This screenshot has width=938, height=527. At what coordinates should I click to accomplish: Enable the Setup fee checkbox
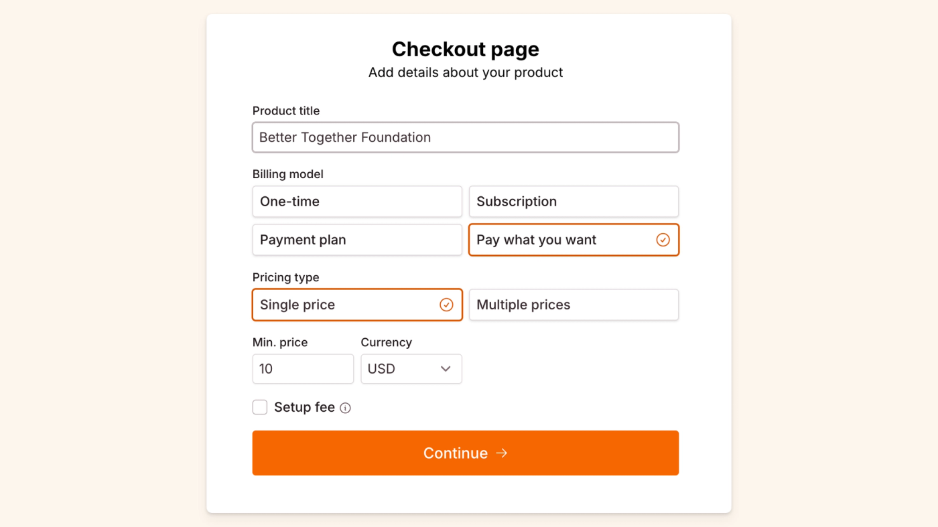(260, 407)
